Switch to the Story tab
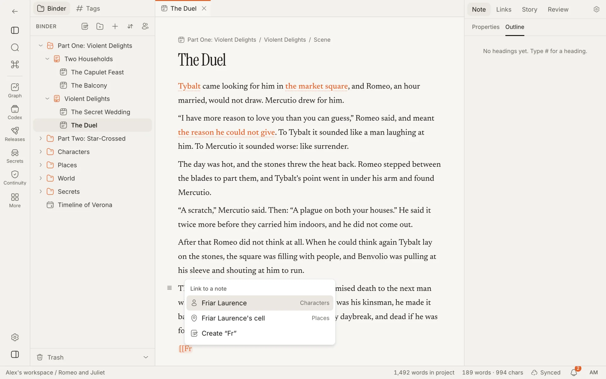Viewport: 606px width, 379px height. point(529,9)
